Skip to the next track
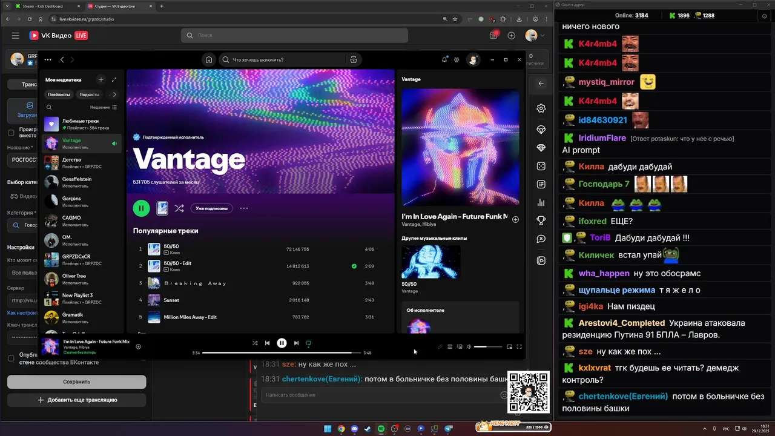Screen dimensions: 775x436 (x=296, y=343)
